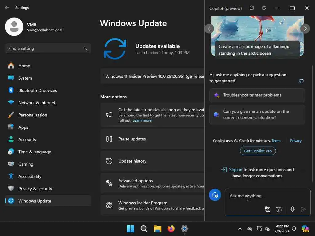Show hidden tray icons chevron
This screenshot has width=315, height=236.
tap(240, 229)
